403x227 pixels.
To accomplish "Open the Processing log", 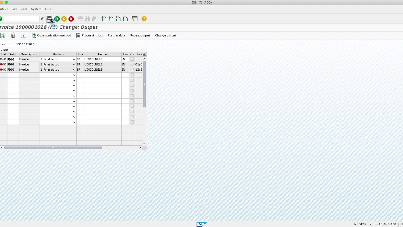I will [x=89, y=35].
